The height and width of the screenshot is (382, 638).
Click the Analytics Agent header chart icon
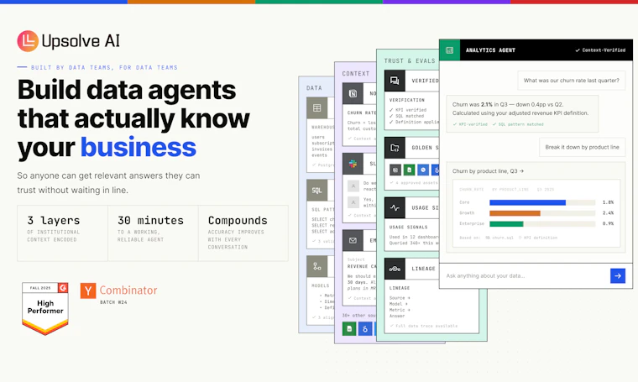click(x=450, y=50)
